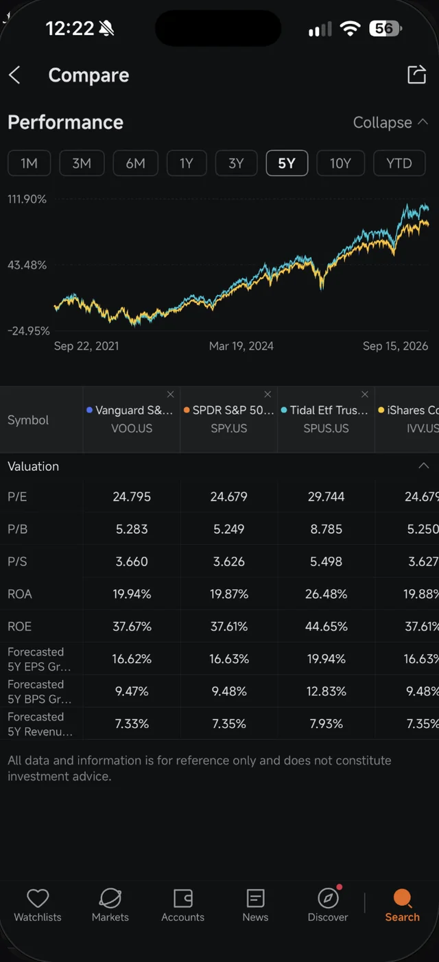Tap SPUS ROE value 44.65%

tap(326, 626)
